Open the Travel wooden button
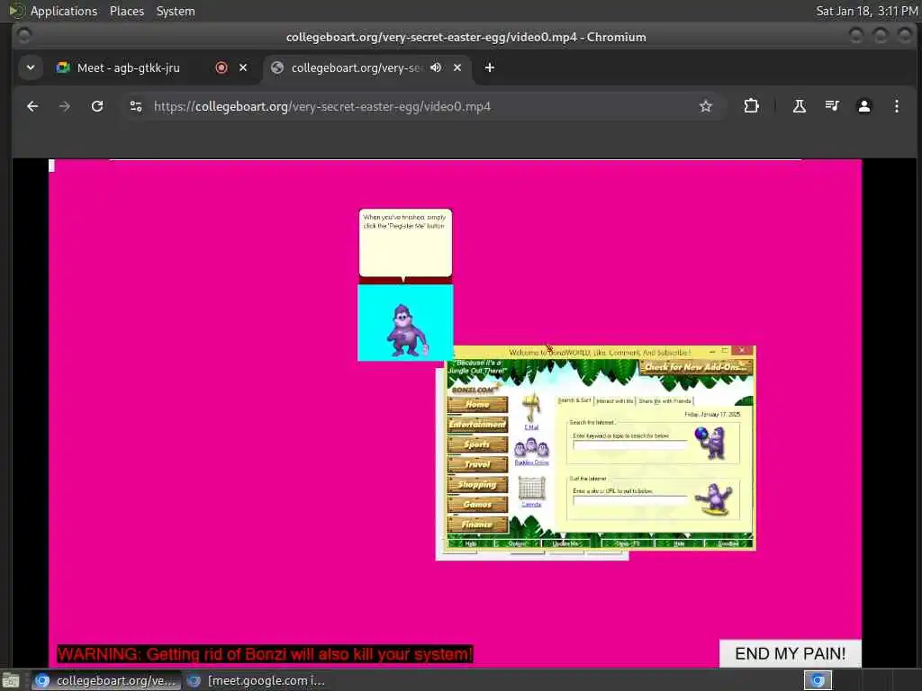 477,464
